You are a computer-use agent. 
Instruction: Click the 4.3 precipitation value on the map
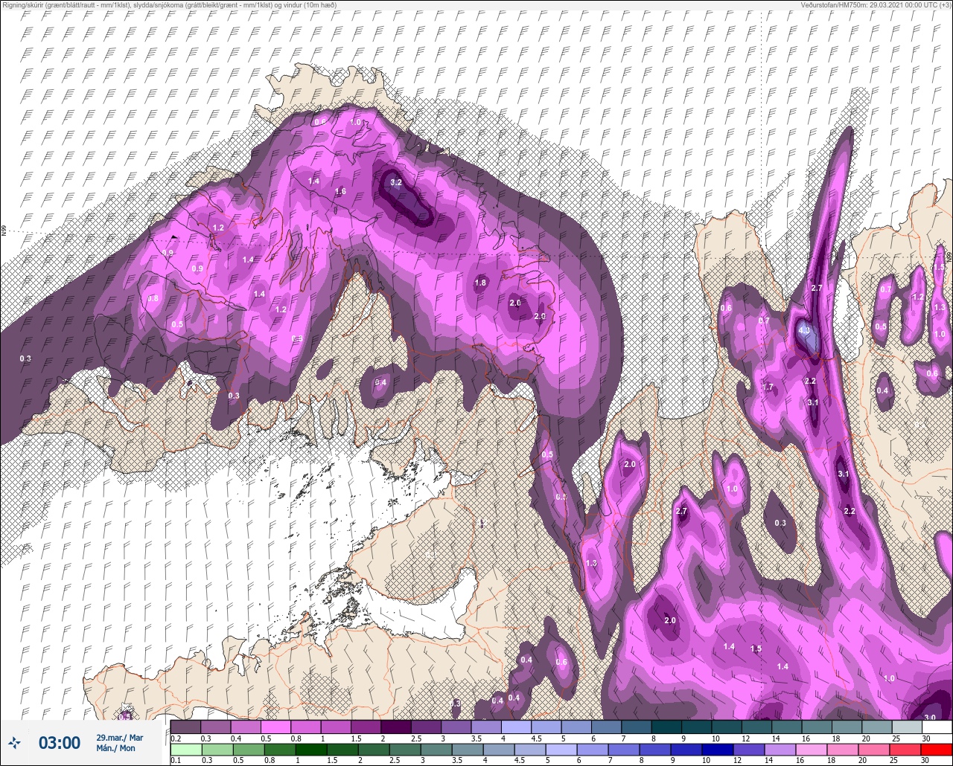click(804, 329)
